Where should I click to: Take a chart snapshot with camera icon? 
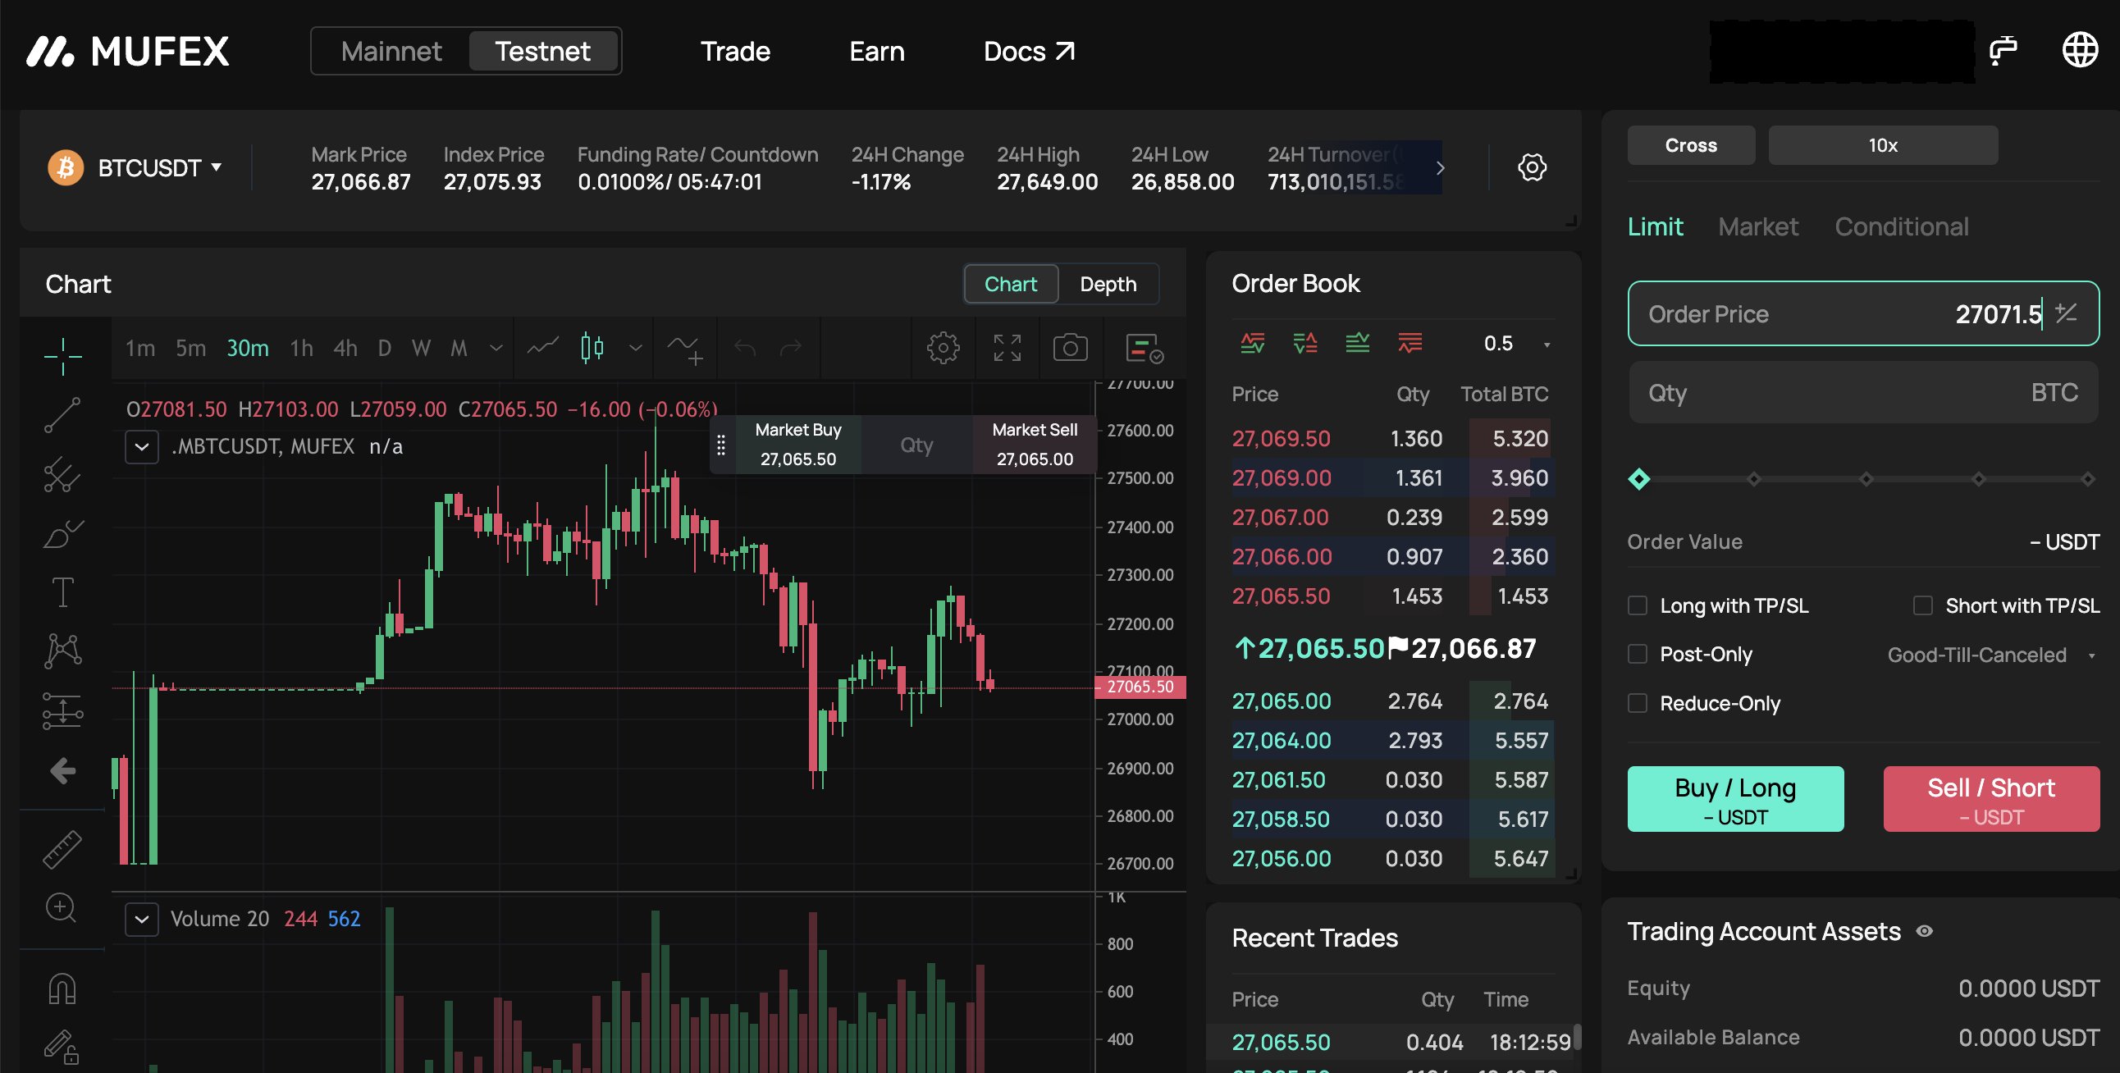tap(1070, 348)
